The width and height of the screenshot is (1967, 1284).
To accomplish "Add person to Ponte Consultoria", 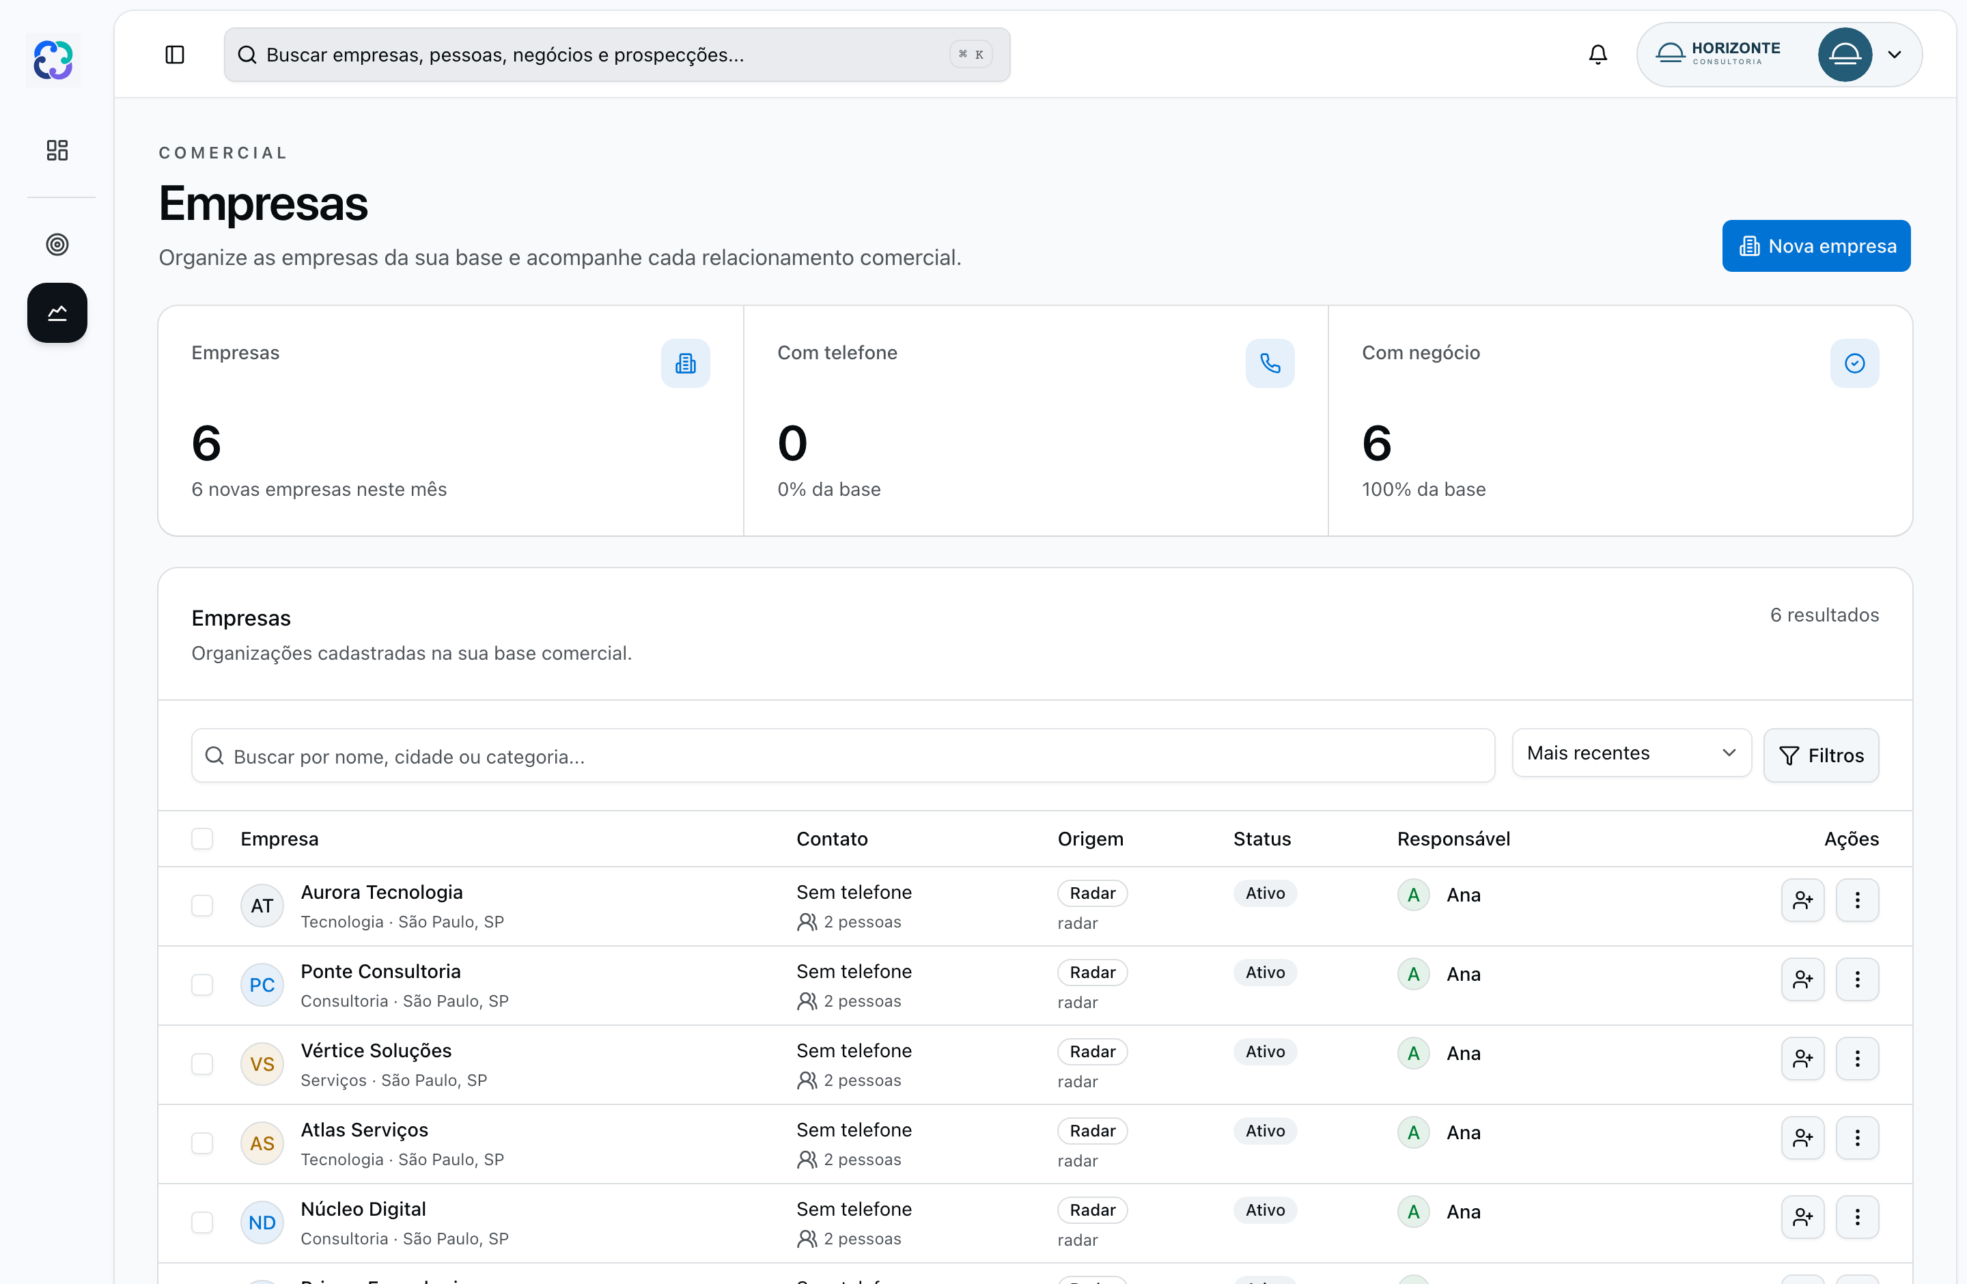I will (x=1802, y=979).
